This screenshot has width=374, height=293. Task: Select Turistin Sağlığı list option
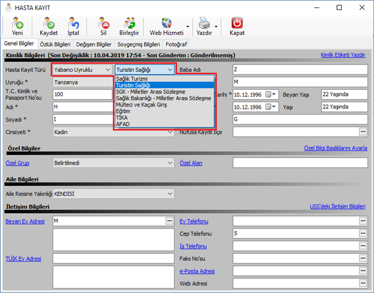[x=164, y=85]
